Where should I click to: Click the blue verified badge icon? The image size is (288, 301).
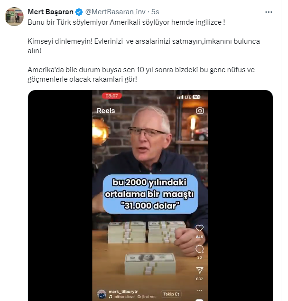[x=79, y=12]
